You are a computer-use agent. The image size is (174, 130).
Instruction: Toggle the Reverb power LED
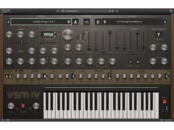pos(115,71)
